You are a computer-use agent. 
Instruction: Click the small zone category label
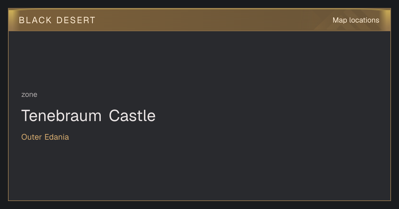point(29,95)
